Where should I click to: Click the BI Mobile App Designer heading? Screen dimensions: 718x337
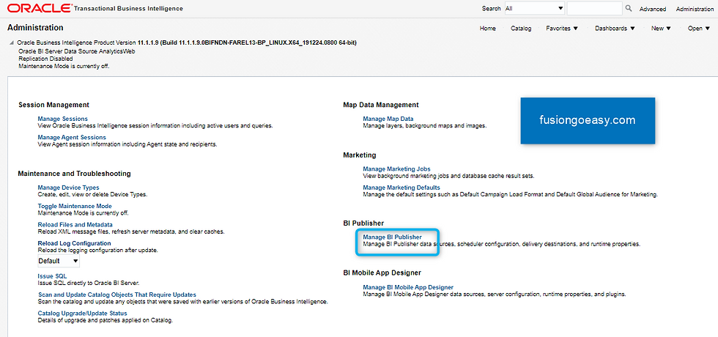click(x=382, y=273)
